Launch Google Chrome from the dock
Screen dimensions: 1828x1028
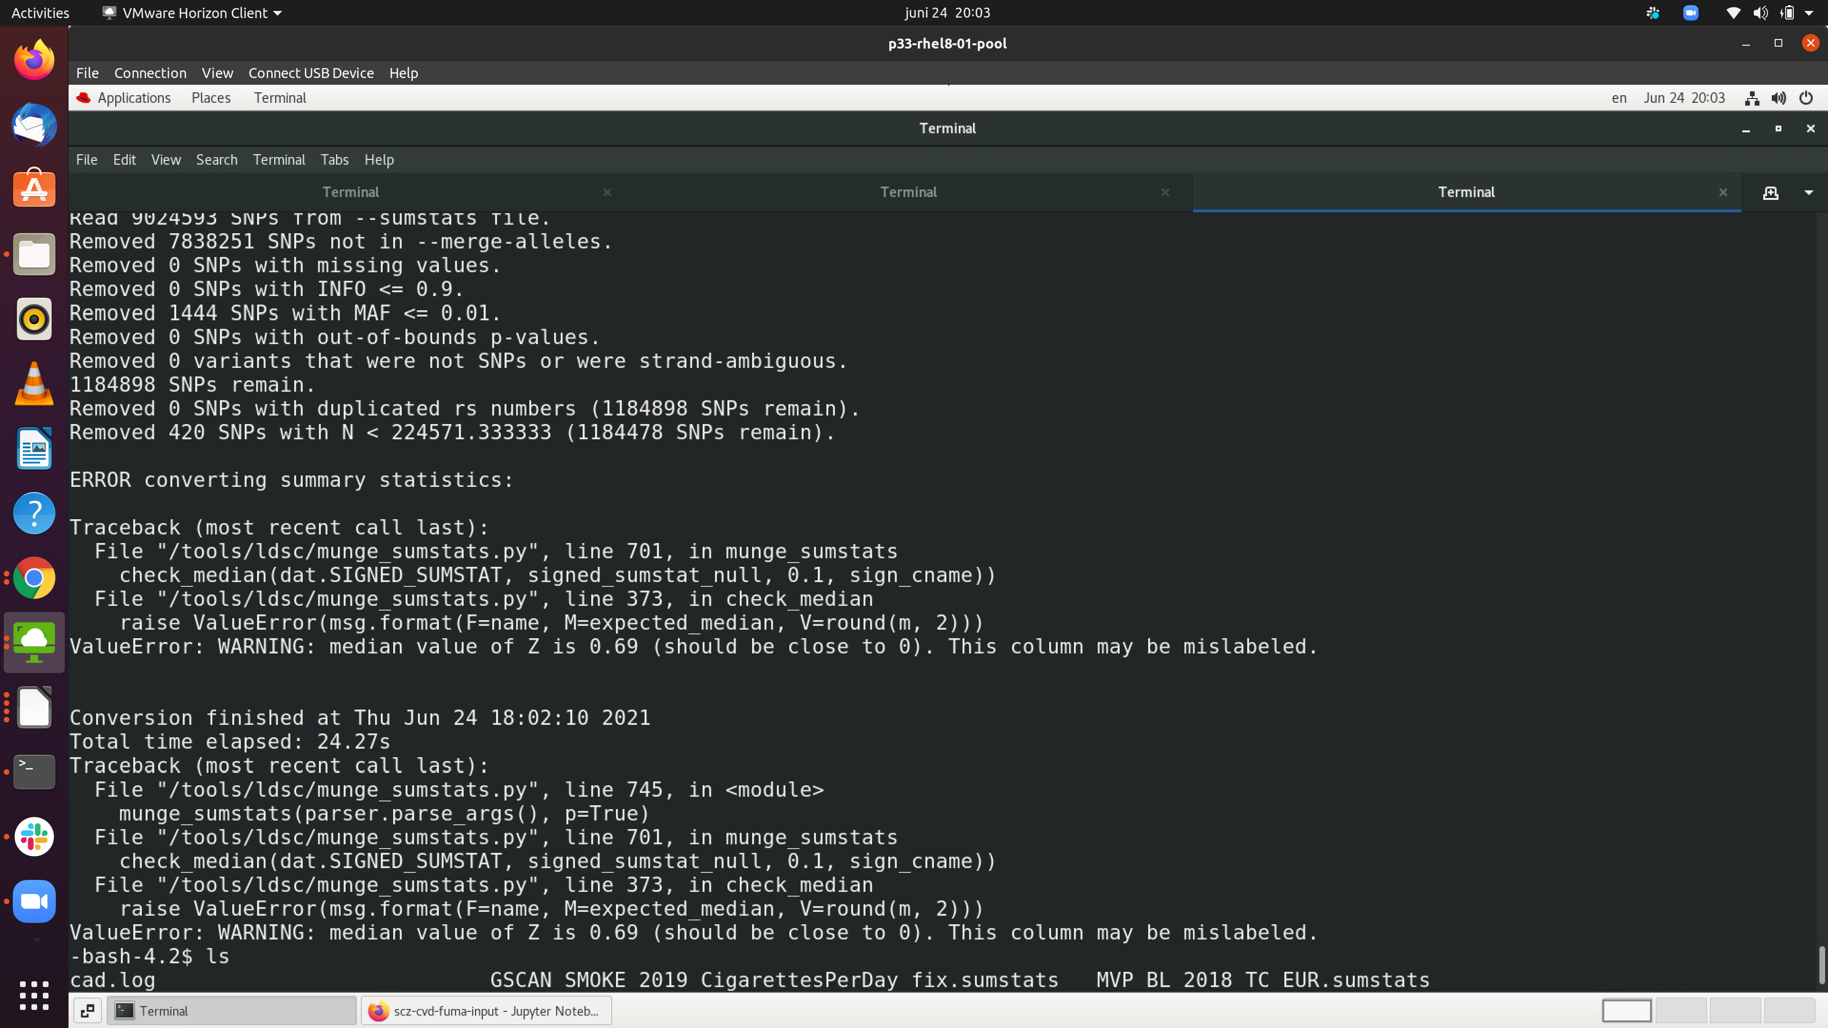pyautogui.click(x=34, y=578)
